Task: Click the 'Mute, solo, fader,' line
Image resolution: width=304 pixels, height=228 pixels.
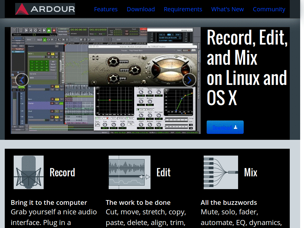Action: pyautogui.click(x=229, y=212)
